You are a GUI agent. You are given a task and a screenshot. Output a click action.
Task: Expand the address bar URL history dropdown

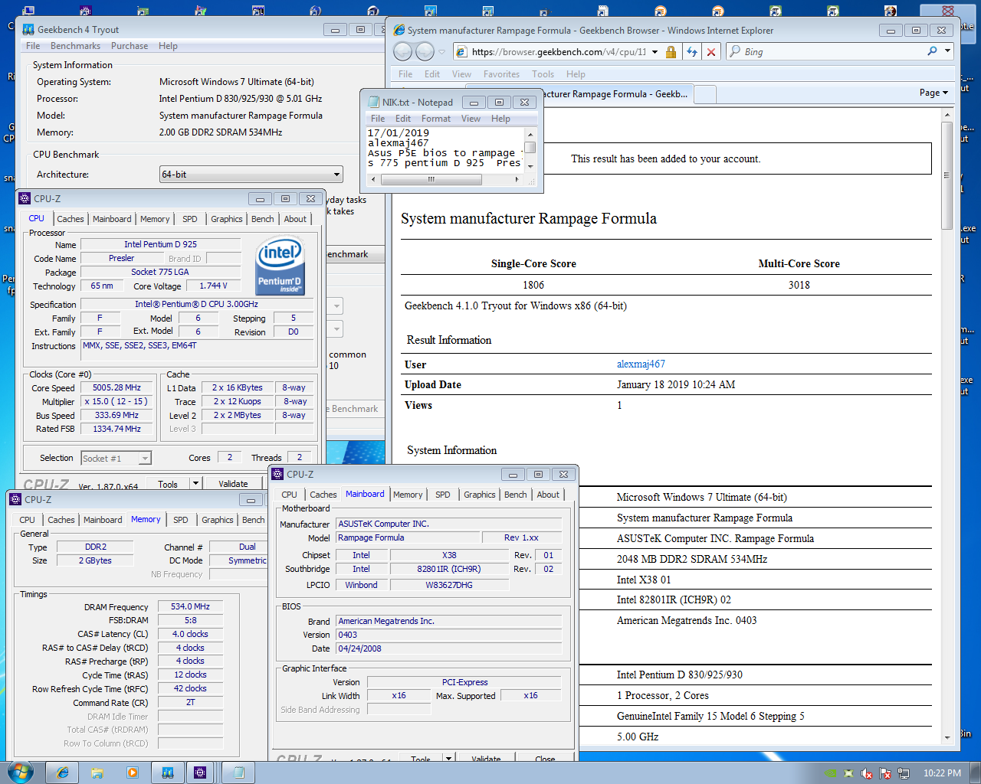655,51
